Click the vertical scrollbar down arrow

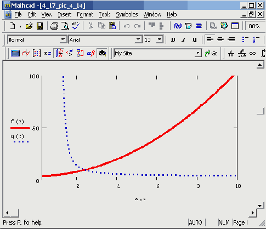tap(260, 206)
